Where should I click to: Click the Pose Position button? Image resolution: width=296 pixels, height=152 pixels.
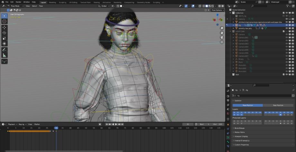(x=247, y=105)
